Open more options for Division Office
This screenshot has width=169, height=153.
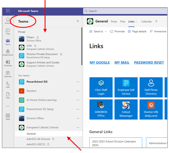coord(78,118)
